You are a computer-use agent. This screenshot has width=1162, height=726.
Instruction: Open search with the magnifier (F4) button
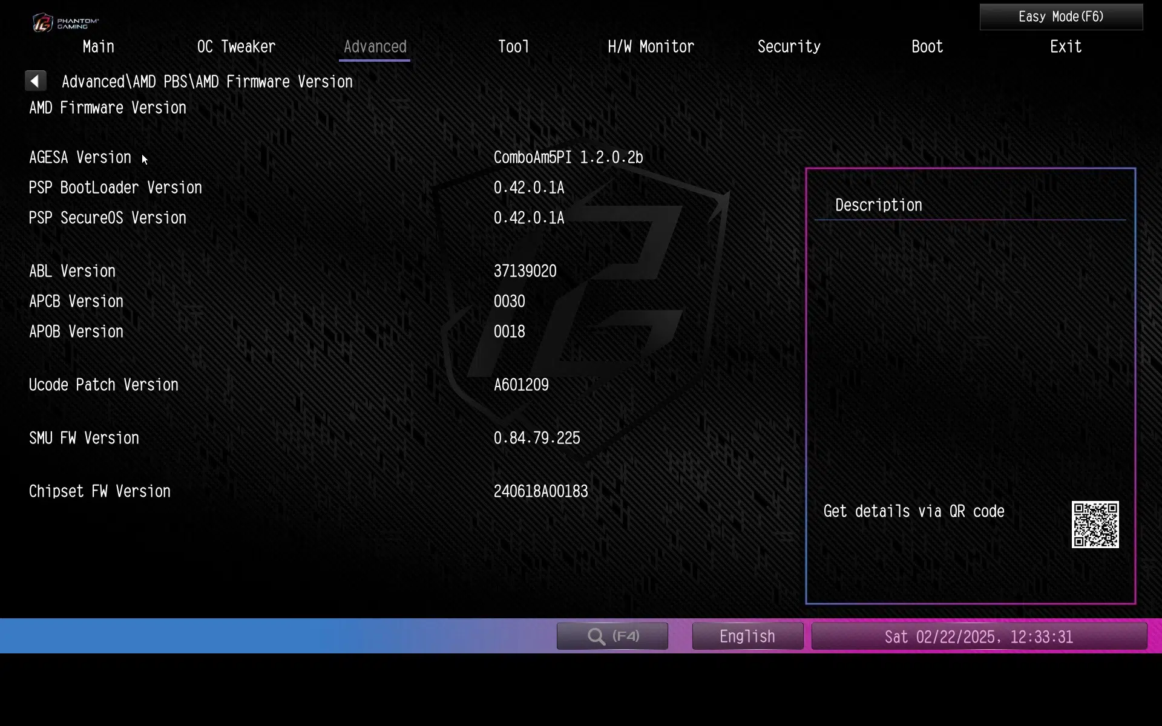click(x=612, y=636)
